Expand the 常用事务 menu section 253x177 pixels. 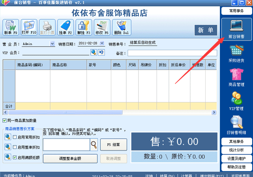tap(236, 11)
